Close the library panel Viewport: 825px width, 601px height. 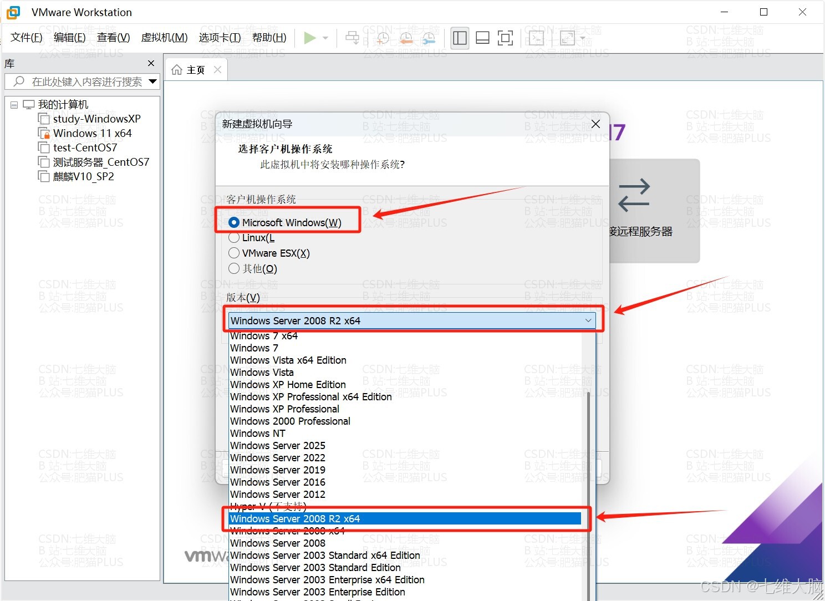[x=151, y=63]
